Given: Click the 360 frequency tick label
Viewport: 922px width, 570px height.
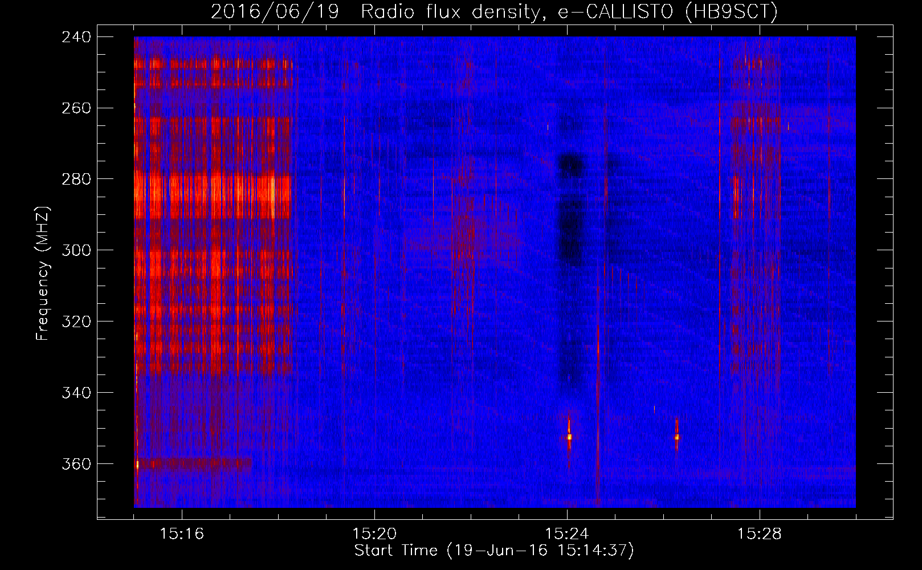Looking at the screenshot, I should pyautogui.click(x=76, y=465).
